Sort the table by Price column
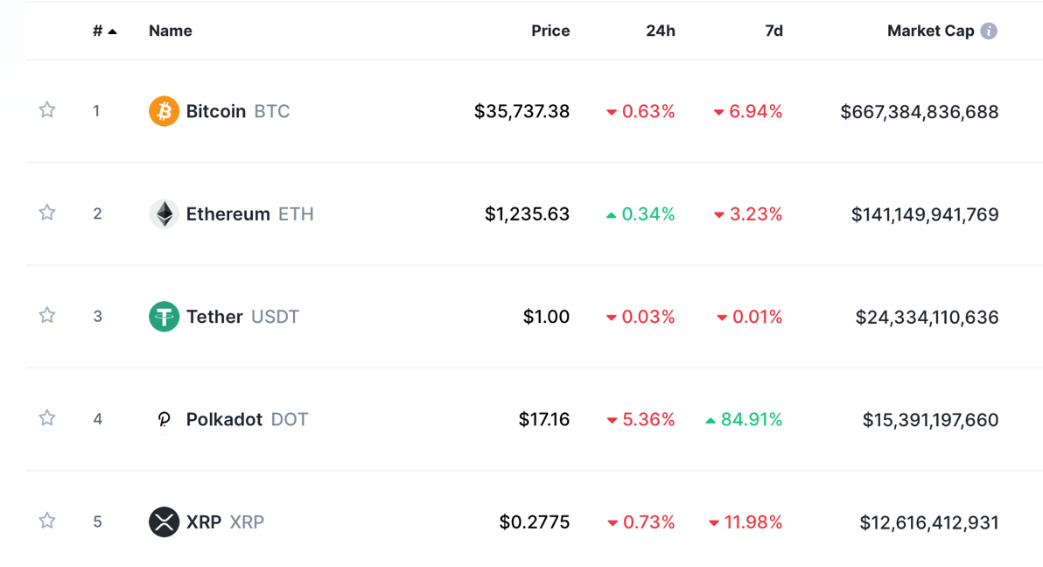The height and width of the screenshot is (567, 1043). coord(550,31)
